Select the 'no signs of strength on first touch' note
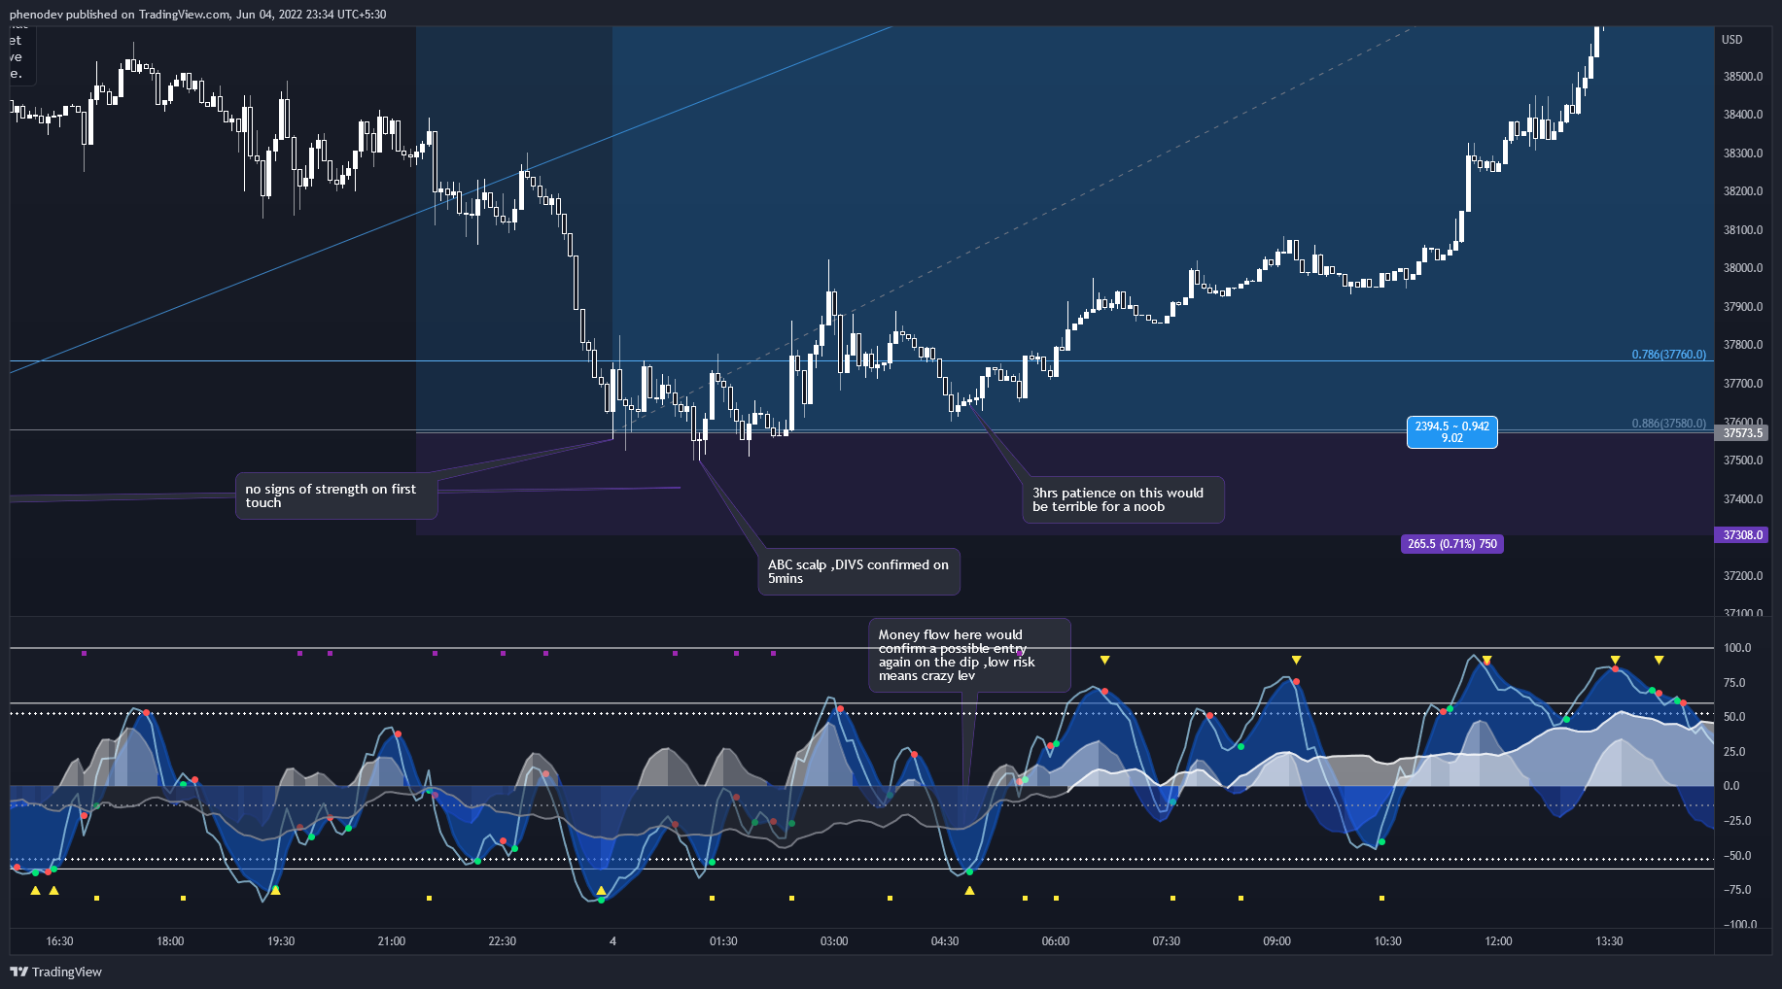The image size is (1782, 989). pyautogui.click(x=336, y=496)
